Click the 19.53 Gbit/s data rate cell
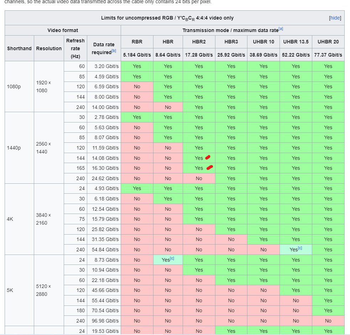350x335 pixels. [104, 331]
